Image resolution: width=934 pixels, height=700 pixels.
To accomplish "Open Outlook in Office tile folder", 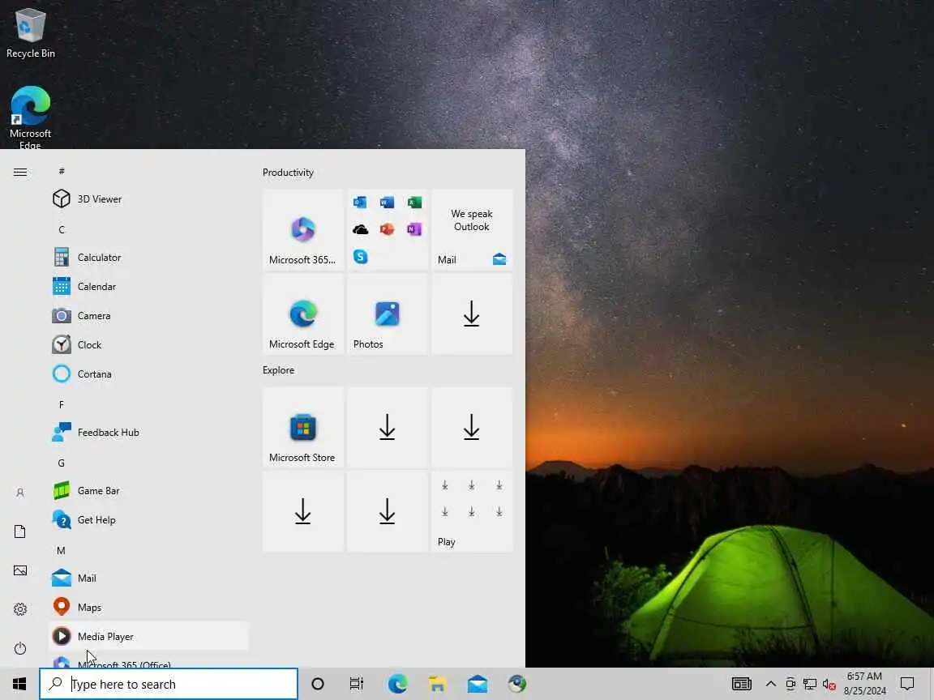I will tap(360, 203).
